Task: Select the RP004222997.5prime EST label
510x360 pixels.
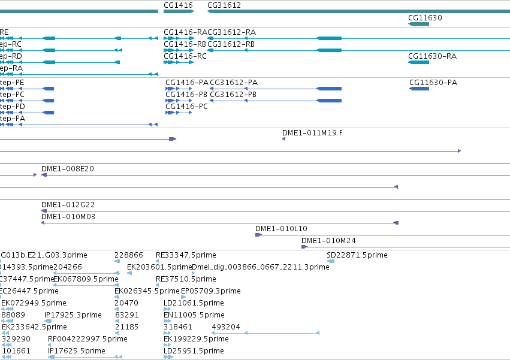Action: (x=87, y=339)
